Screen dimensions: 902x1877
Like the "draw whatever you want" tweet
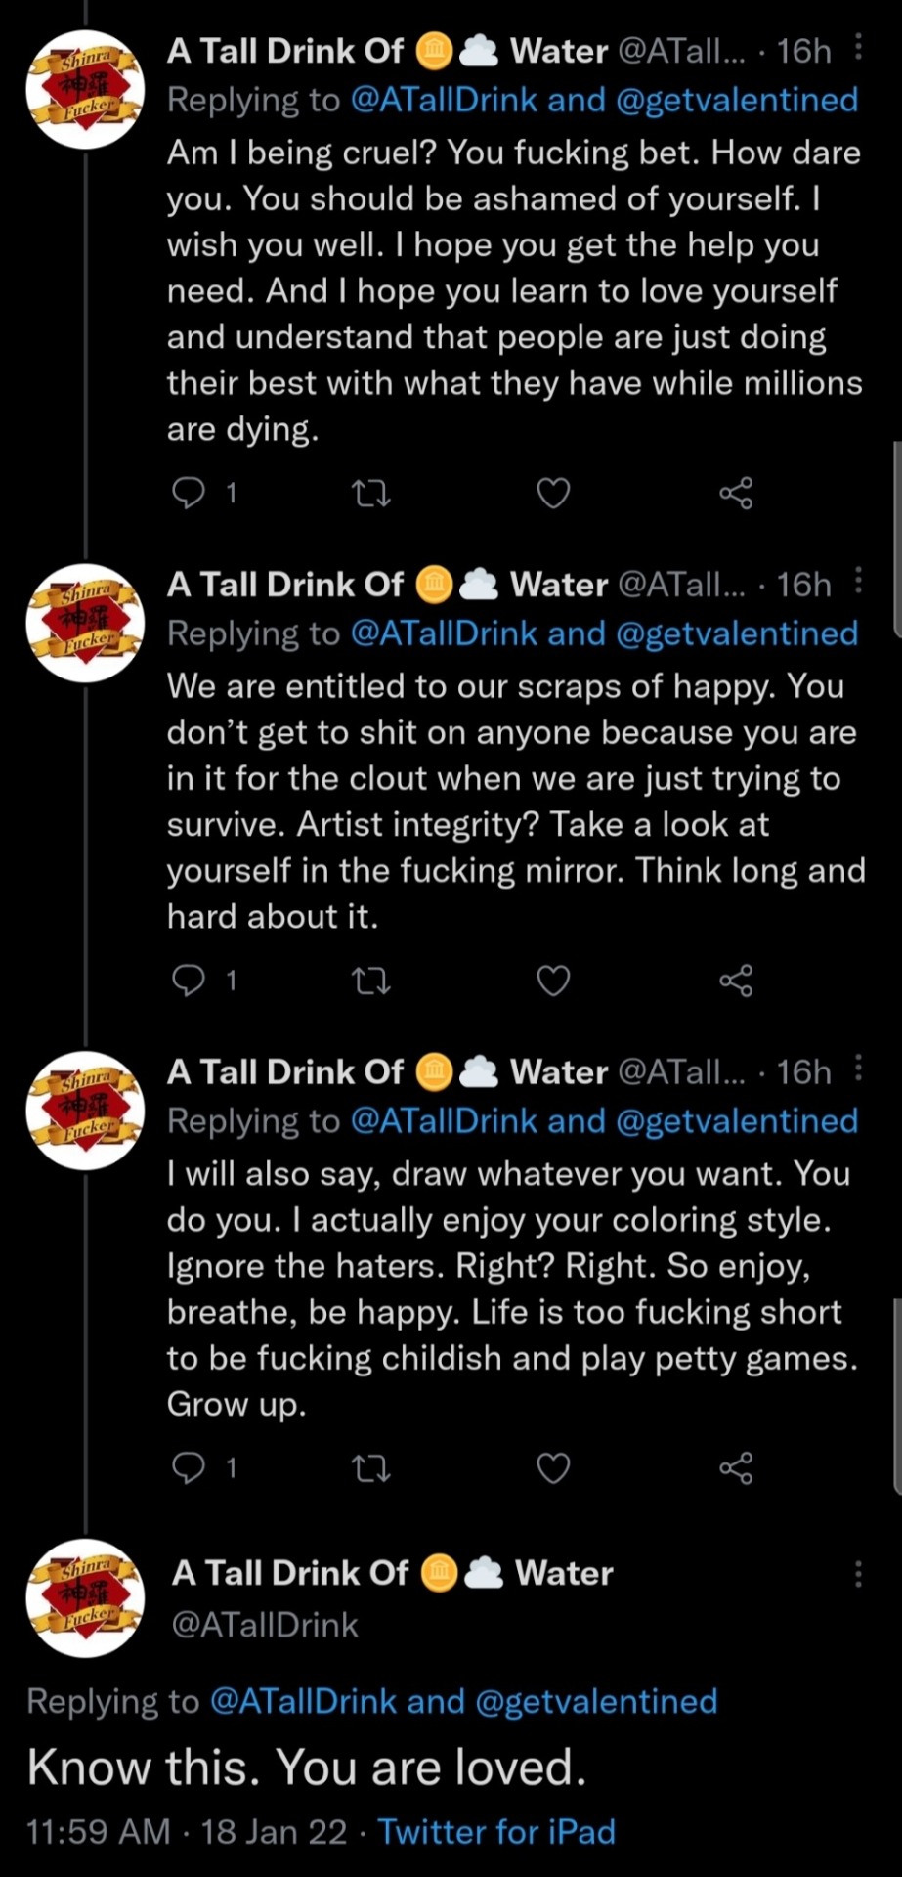[553, 1467]
